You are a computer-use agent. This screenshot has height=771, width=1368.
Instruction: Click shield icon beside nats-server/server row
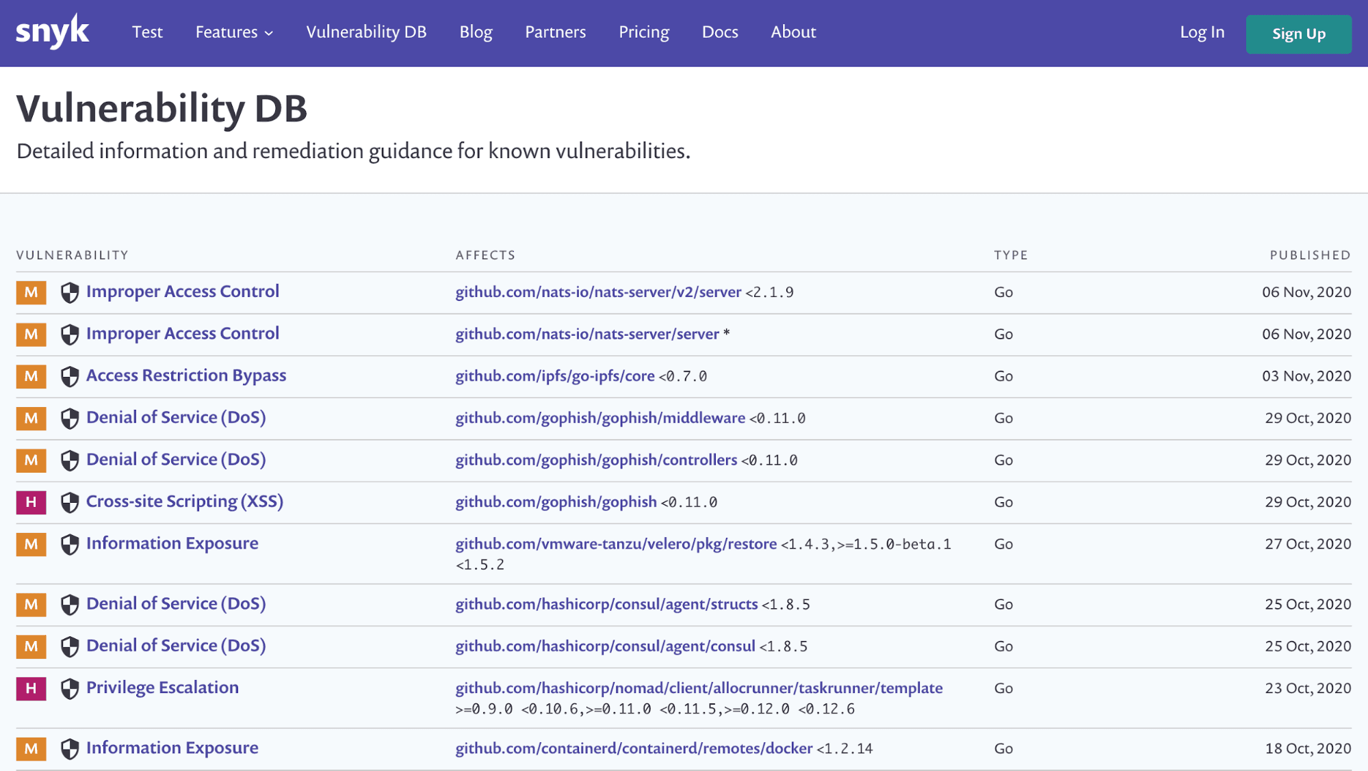click(70, 335)
